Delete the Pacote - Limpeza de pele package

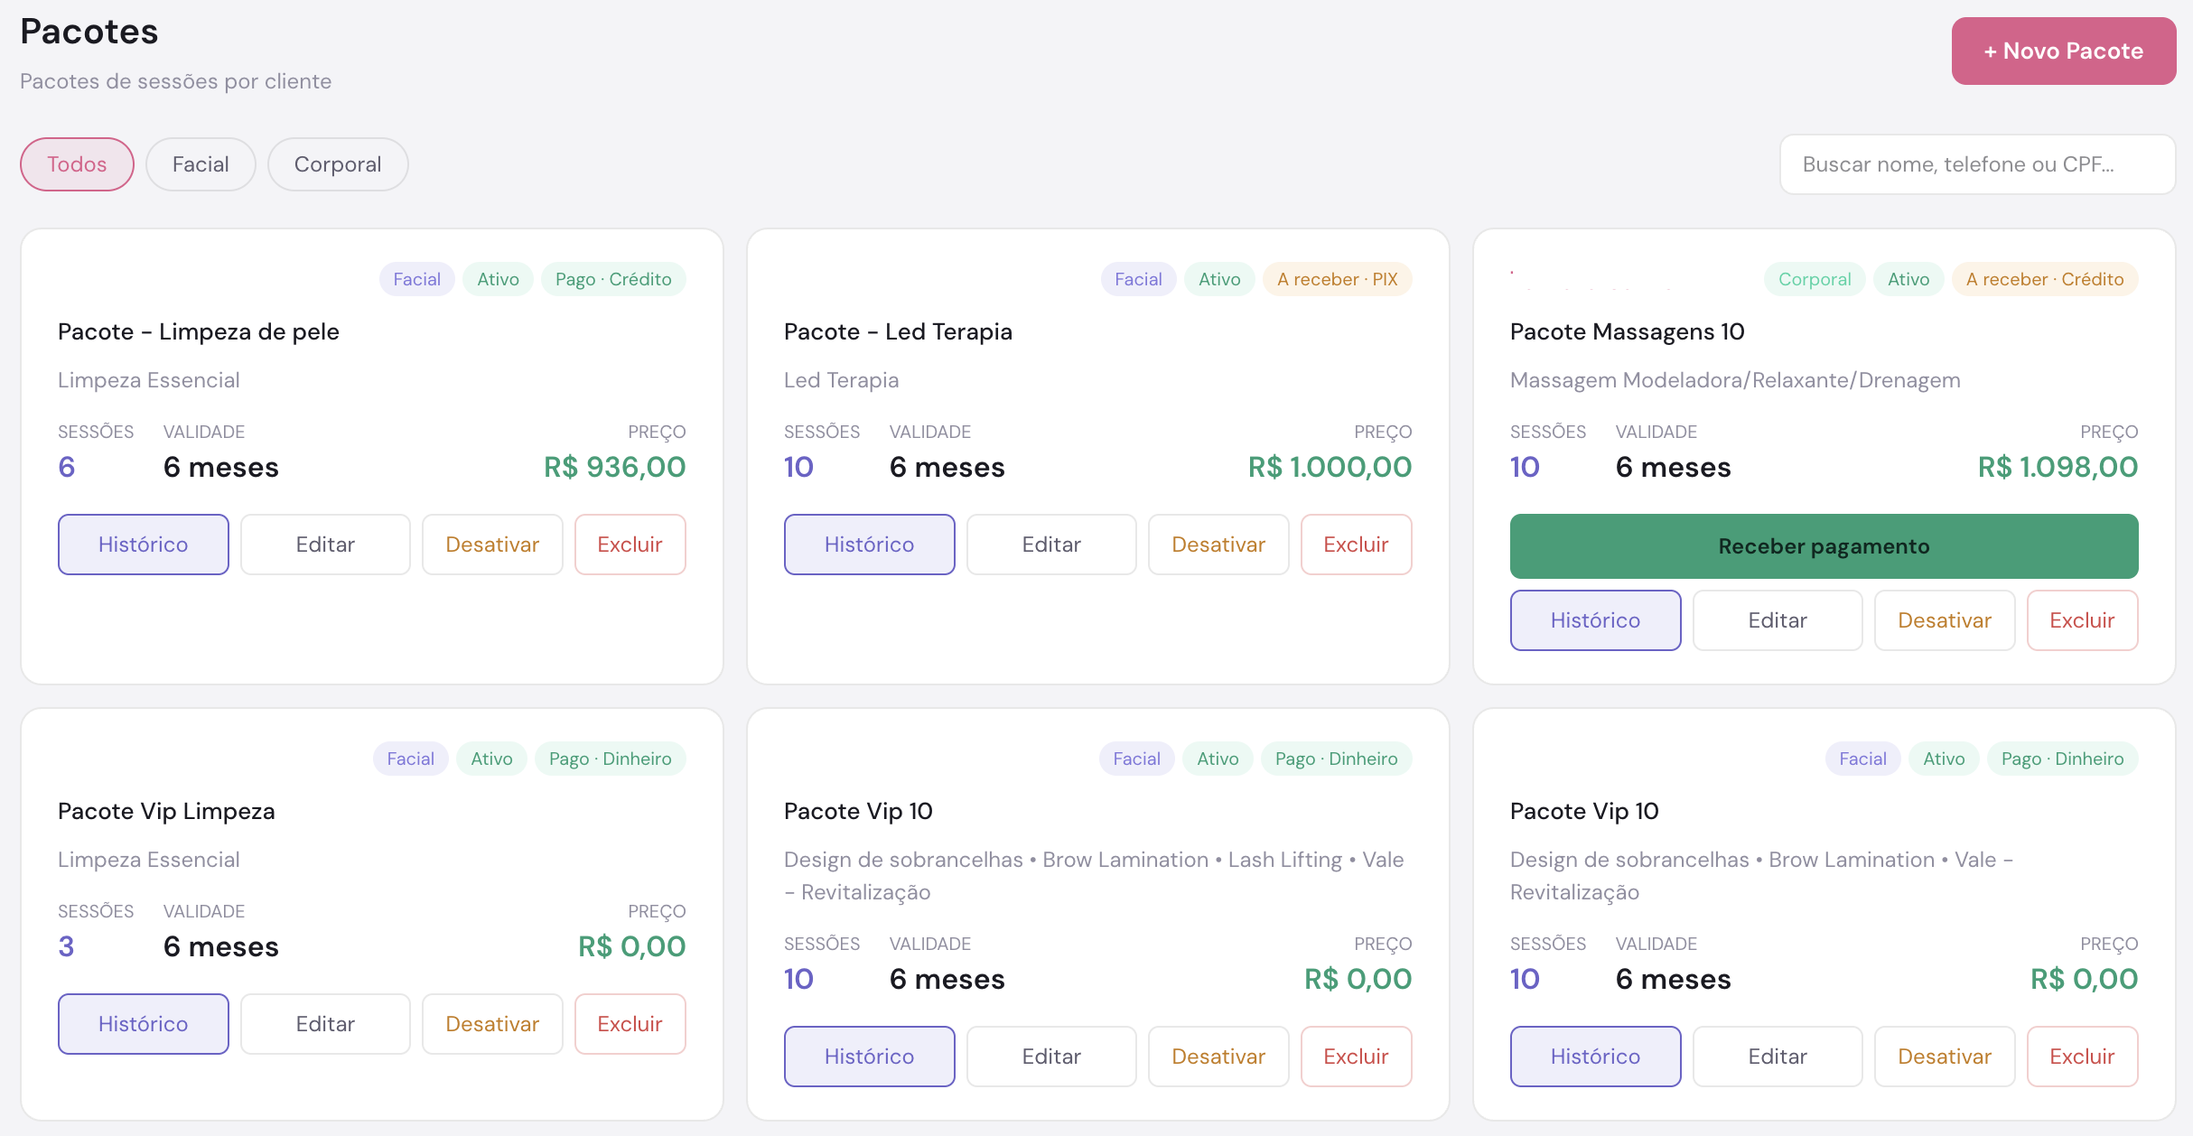(630, 545)
